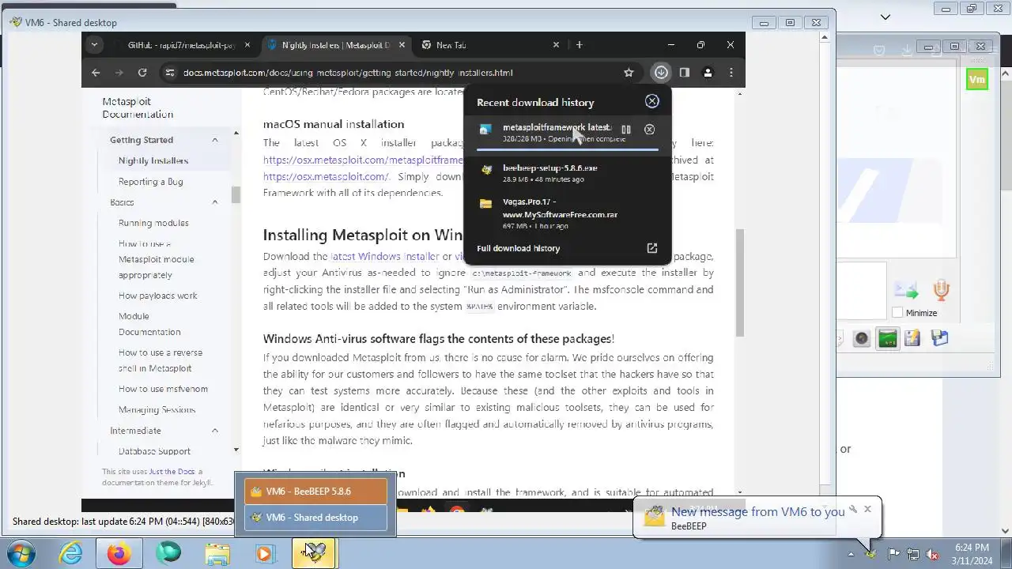
Task: Open the volume icon in system tray
Action: click(x=932, y=554)
